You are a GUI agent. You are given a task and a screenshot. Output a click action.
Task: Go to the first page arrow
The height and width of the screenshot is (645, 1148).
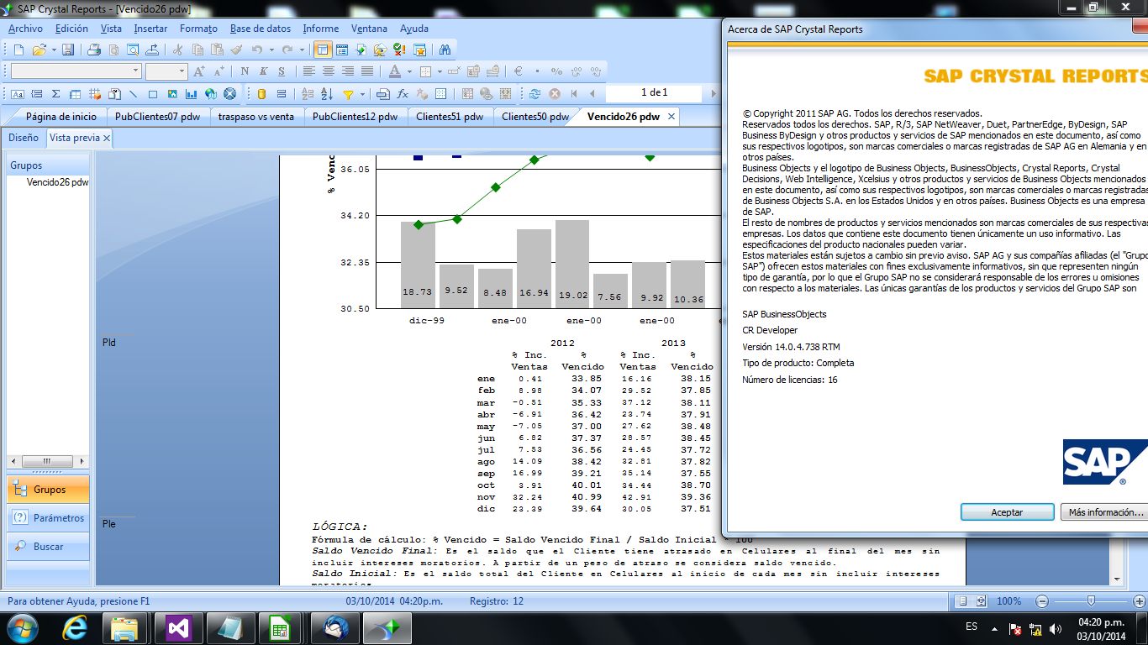coord(574,94)
